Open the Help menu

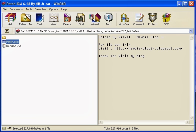pos(64,9)
